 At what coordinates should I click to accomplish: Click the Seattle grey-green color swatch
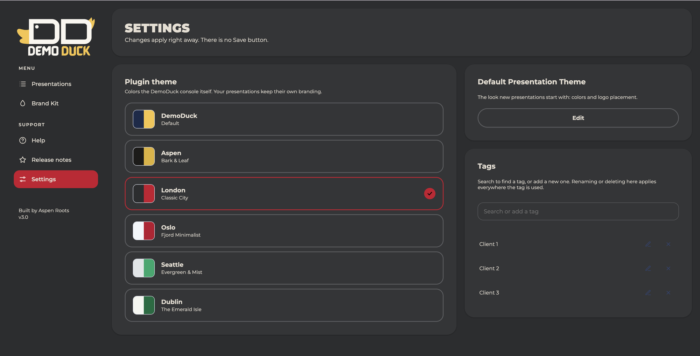pos(144,268)
